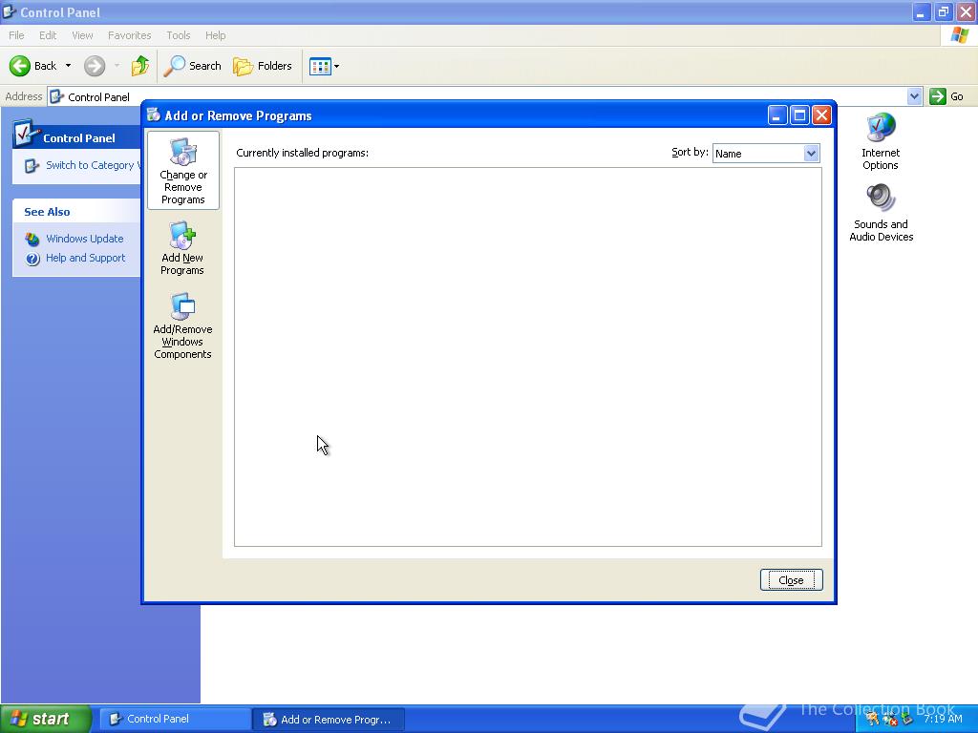Switch to Control Panel taskbar button

point(175,719)
